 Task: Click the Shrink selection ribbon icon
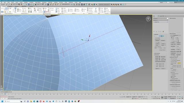19,11
